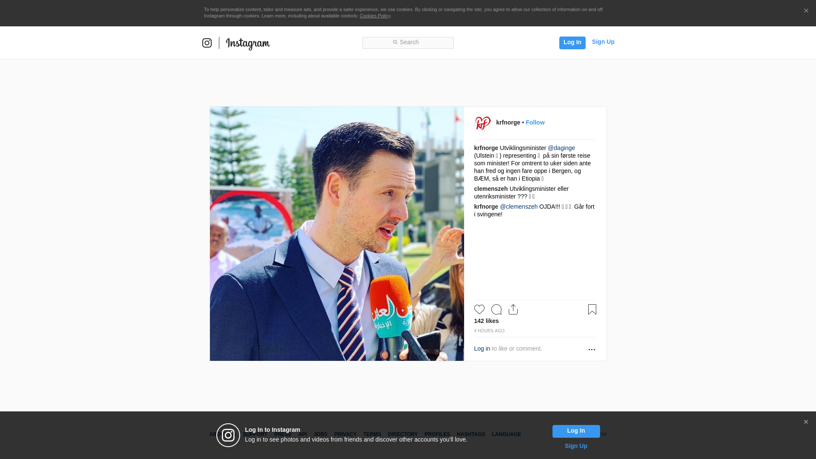Open krfnorge profile avatar
Viewport: 816px width, 459px height.
click(483, 123)
